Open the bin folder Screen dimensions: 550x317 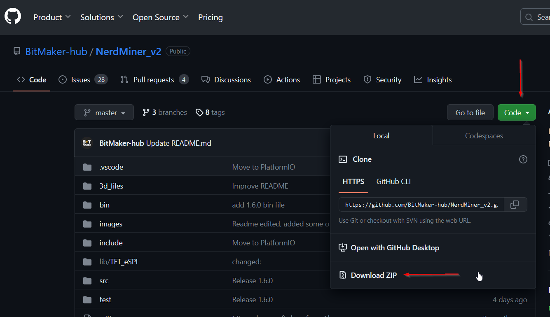(105, 205)
